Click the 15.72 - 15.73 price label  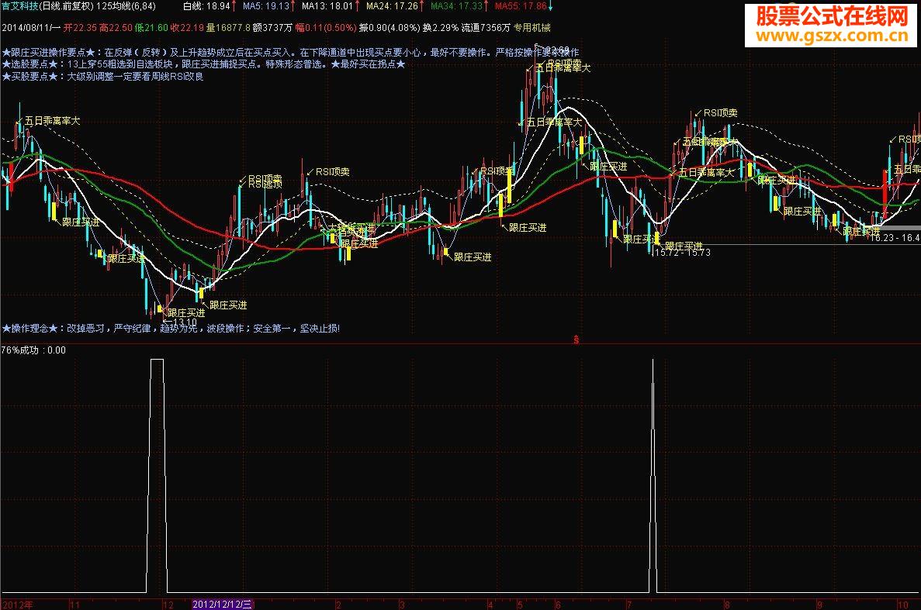click(682, 252)
